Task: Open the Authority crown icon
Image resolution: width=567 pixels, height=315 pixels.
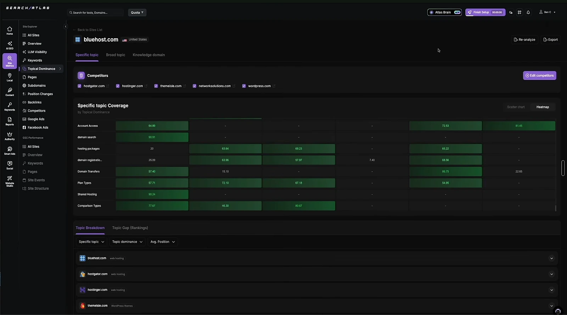Action: point(10,136)
